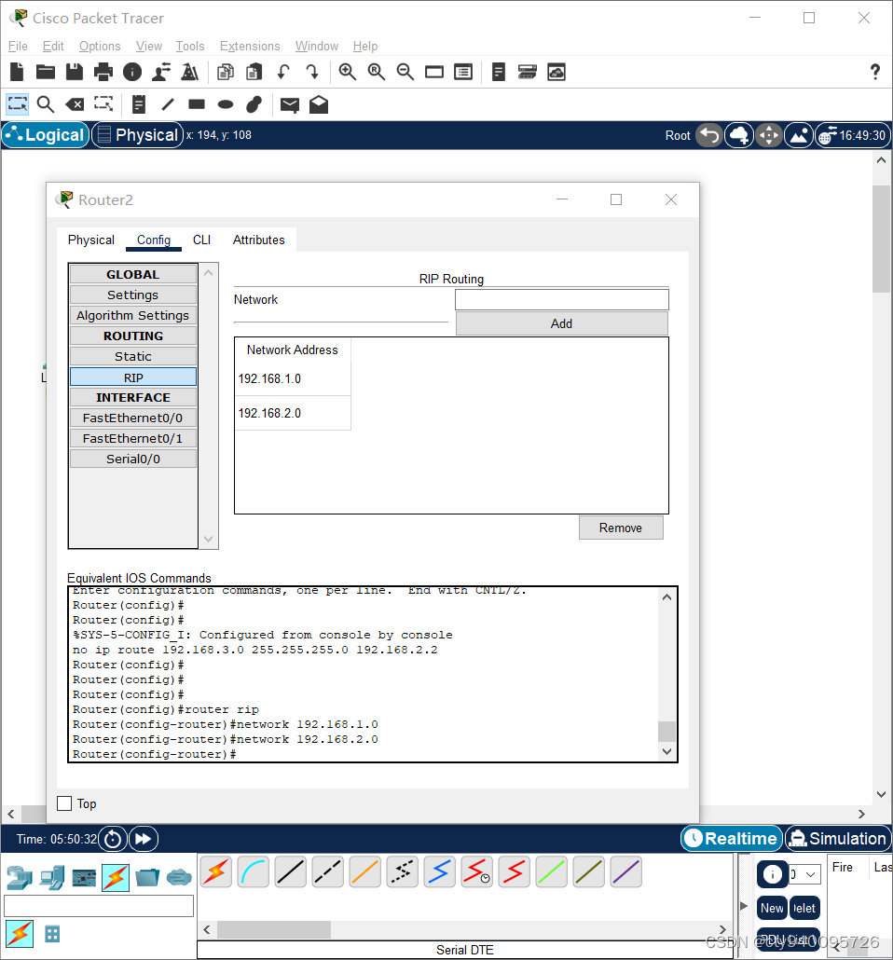Open FastEthernet0/0 interface config

coord(133,418)
